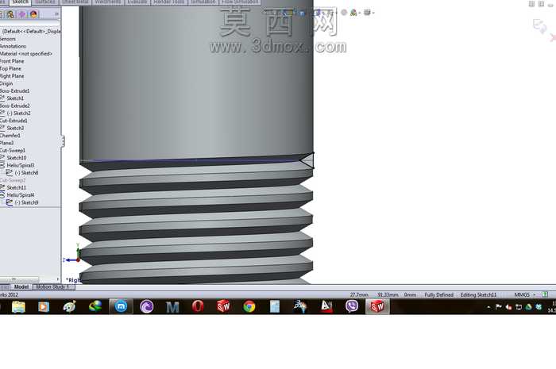
Task: Select Boss-Extrude2 feature in the tree
Action: click(14, 106)
